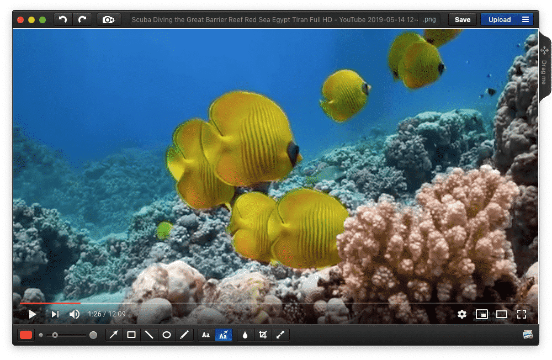Select the Blur tool
Image resolution: width=552 pixels, height=360 pixels.
[x=245, y=335]
